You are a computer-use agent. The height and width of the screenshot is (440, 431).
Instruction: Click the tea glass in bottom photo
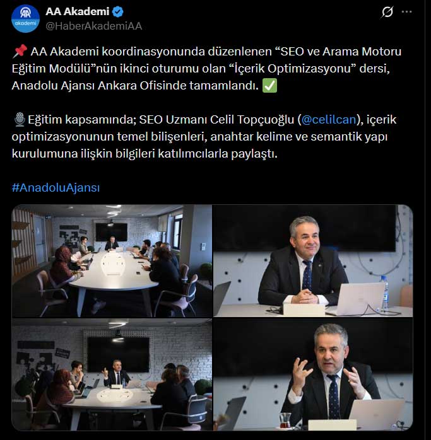click(285, 420)
